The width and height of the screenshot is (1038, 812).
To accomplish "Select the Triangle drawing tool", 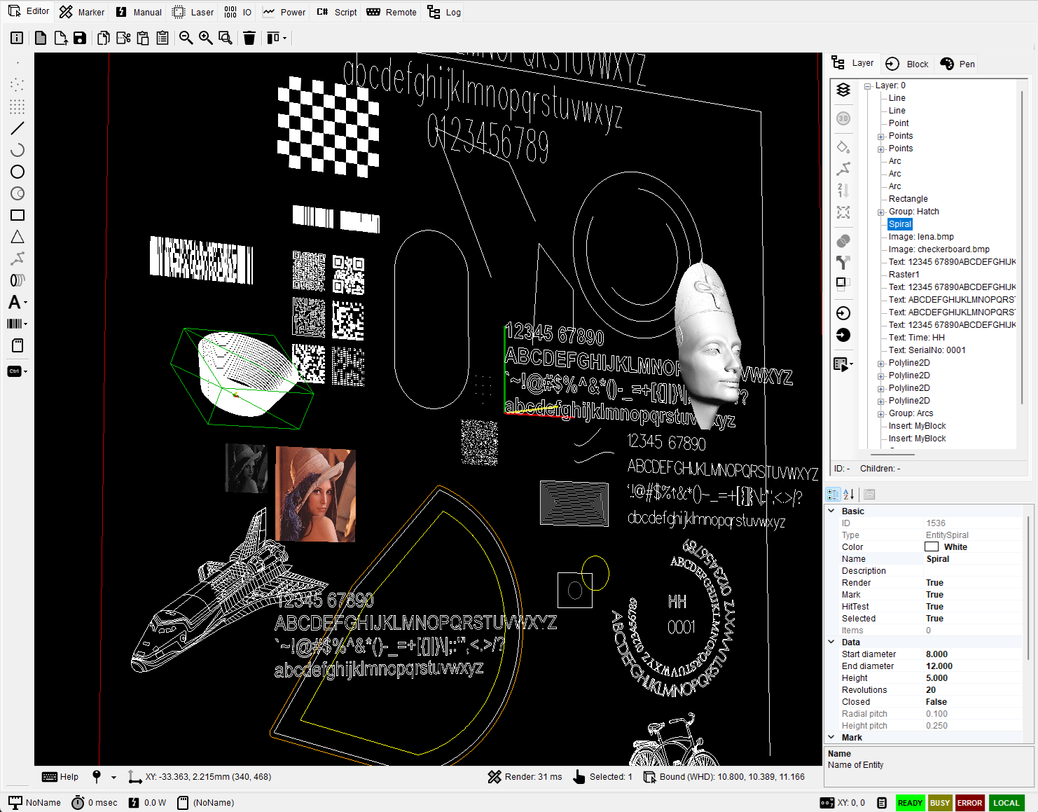I will 18,237.
